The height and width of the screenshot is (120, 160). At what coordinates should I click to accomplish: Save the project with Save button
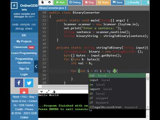coord(117,2)
